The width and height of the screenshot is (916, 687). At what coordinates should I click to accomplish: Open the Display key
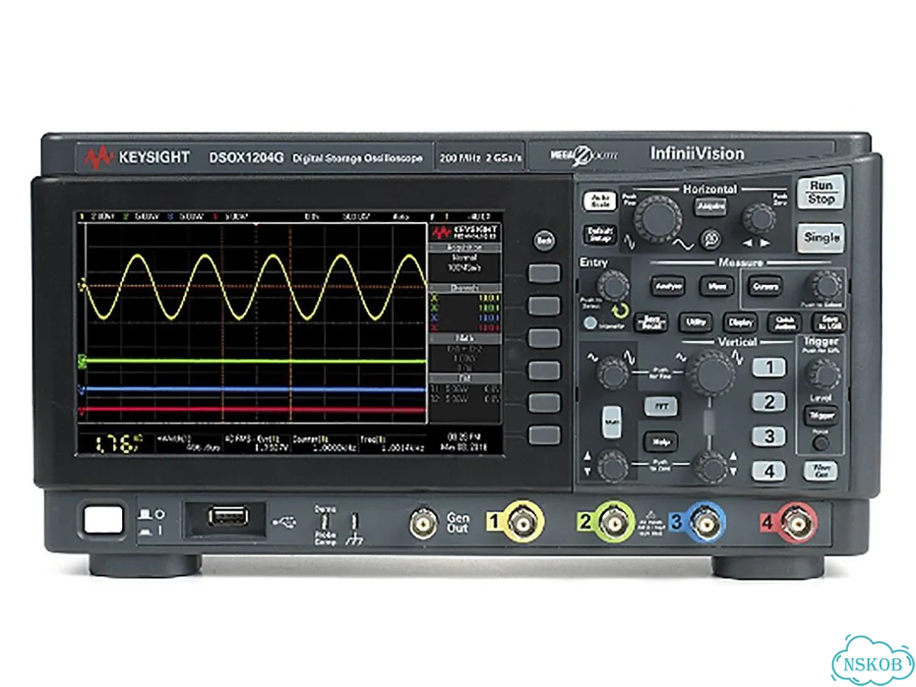point(740,322)
